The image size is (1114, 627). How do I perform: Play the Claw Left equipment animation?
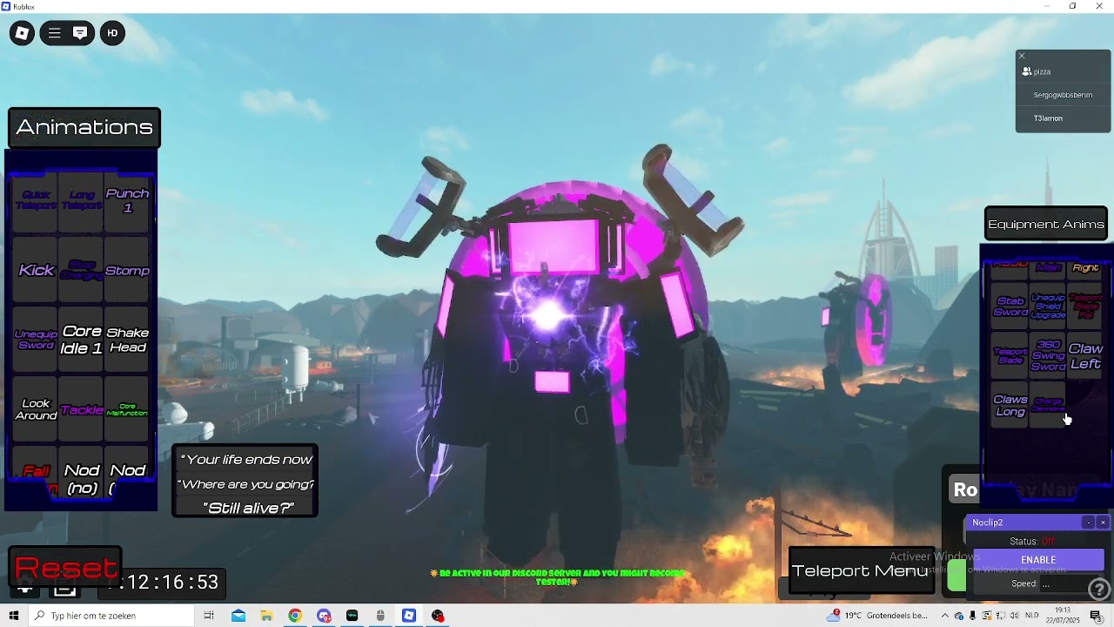(x=1085, y=356)
